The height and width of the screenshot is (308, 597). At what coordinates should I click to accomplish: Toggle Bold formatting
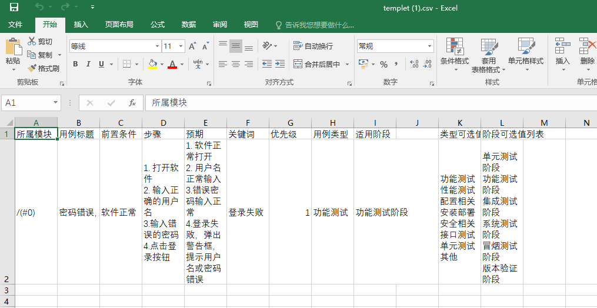[75, 64]
